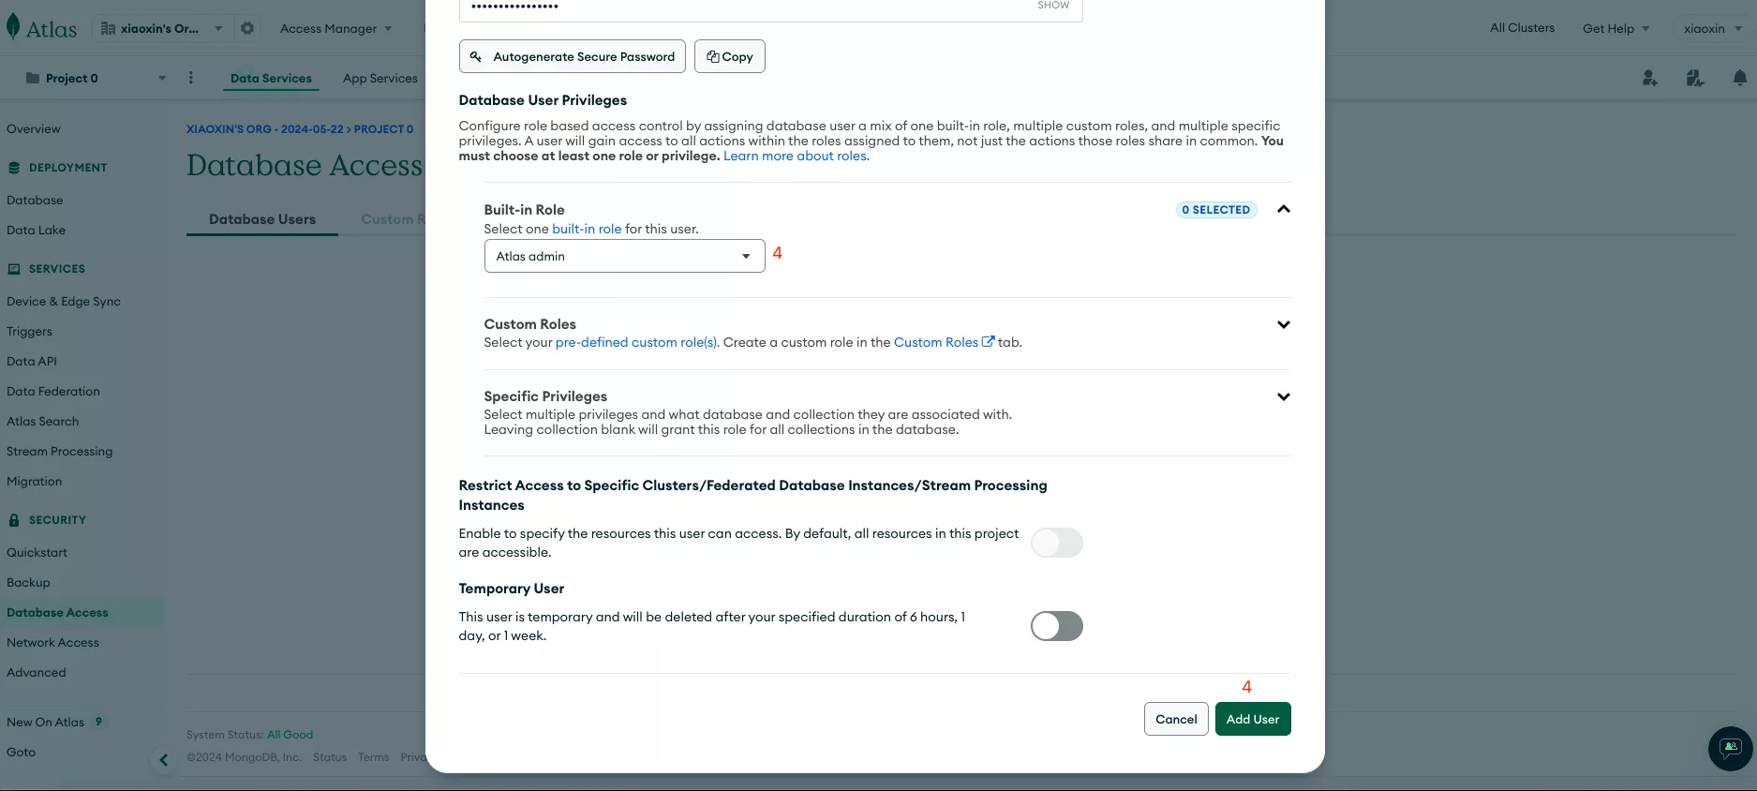The height and width of the screenshot is (791, 1757).
Task: Click the Services section monitor icon
Action: (x=14, y=269)
